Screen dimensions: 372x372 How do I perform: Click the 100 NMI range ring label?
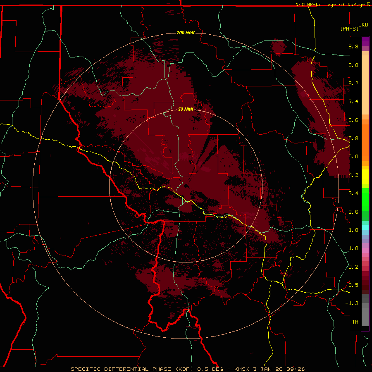pos(186,33)
